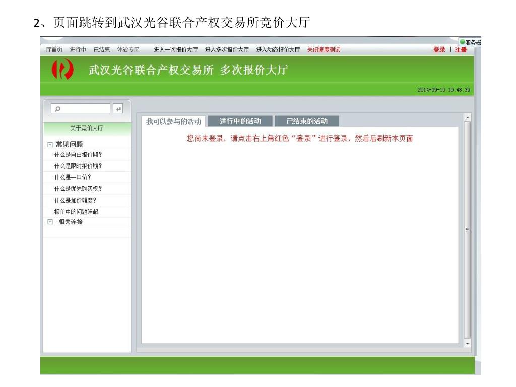Click the red 注册 link
The height and width of the screenshot is (387, 516).
coord(461,50)
